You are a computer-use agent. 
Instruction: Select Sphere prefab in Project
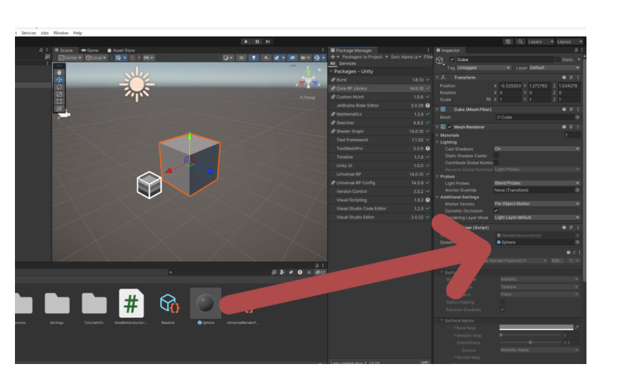pos(205,306)
